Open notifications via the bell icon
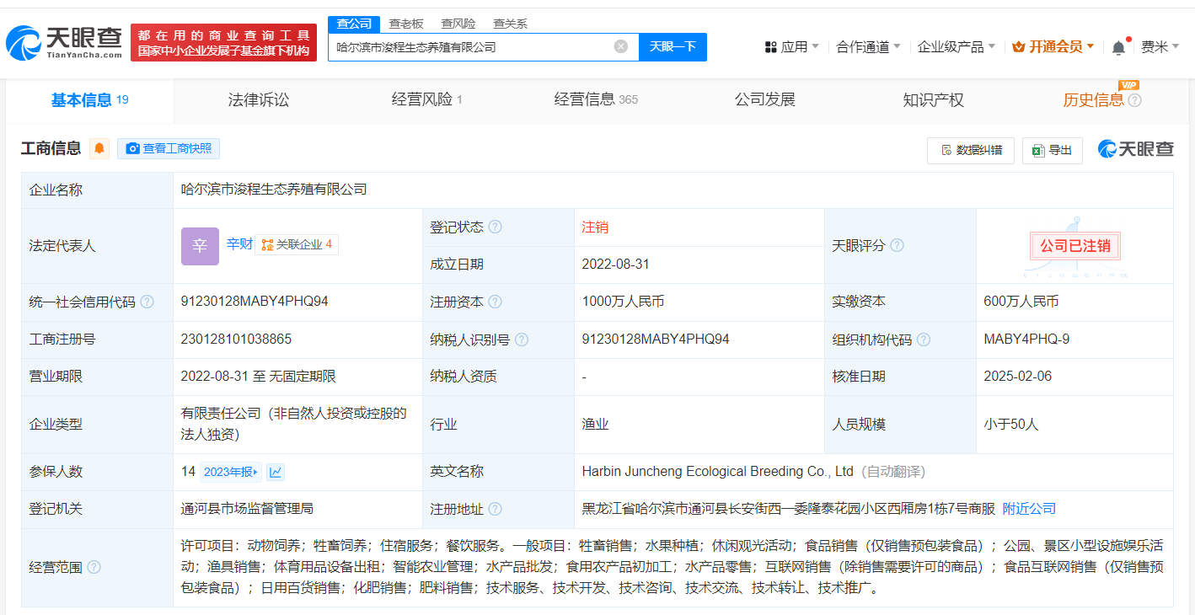This screenshot has height=615, width=1195. coord(1118,46)
